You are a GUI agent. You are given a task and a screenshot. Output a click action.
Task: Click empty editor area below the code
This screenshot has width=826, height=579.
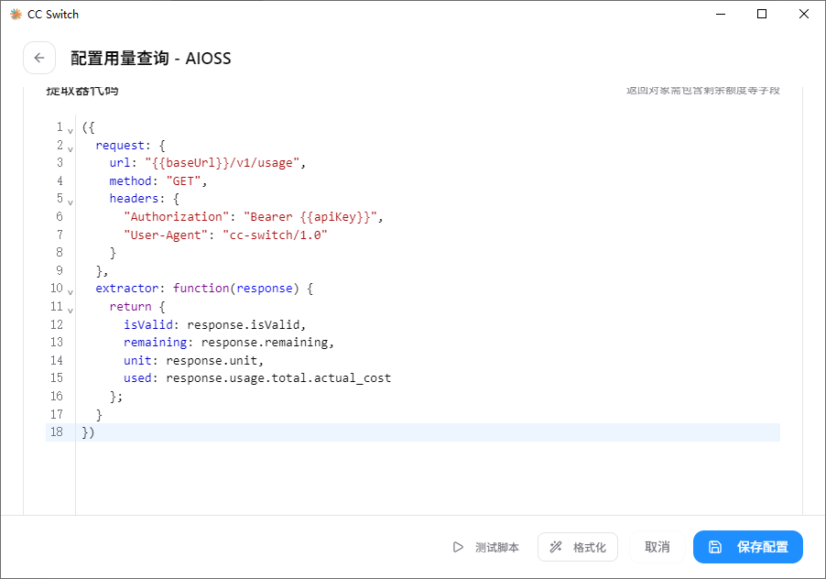[428, 476]
